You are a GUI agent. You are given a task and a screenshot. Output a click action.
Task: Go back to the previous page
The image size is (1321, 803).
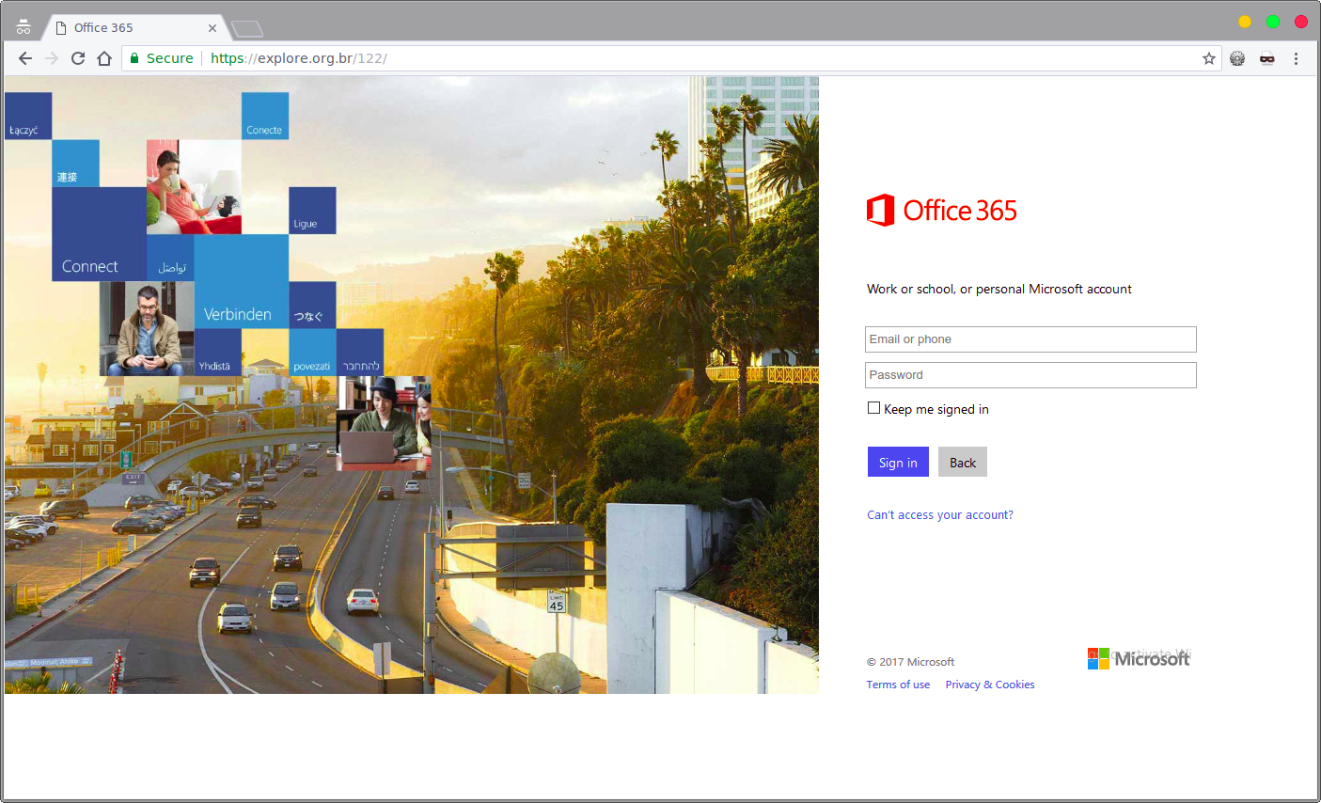(x=25, y=58)
